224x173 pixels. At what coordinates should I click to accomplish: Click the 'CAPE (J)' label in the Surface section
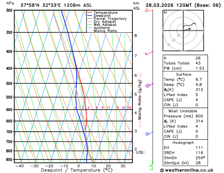coord(173,100)
